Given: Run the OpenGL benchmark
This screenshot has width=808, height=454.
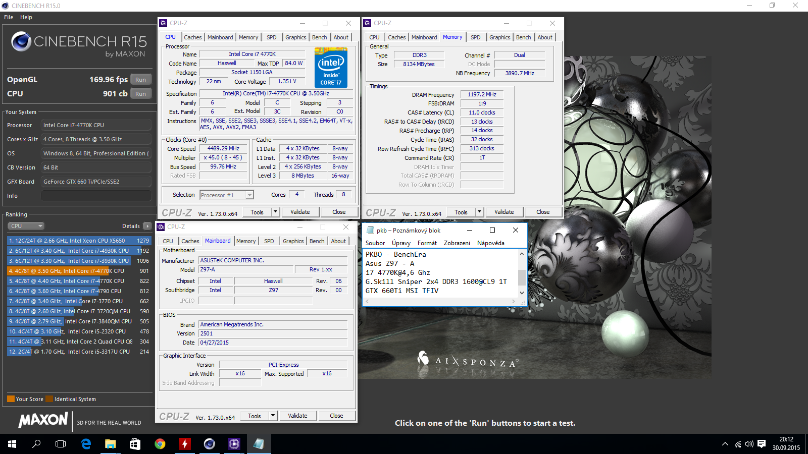Looking at the screenshot, I should pos(141,80).
